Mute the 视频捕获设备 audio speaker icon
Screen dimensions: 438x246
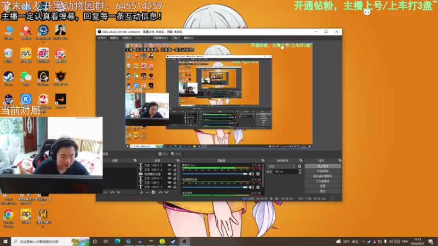(x=251, y=187)
